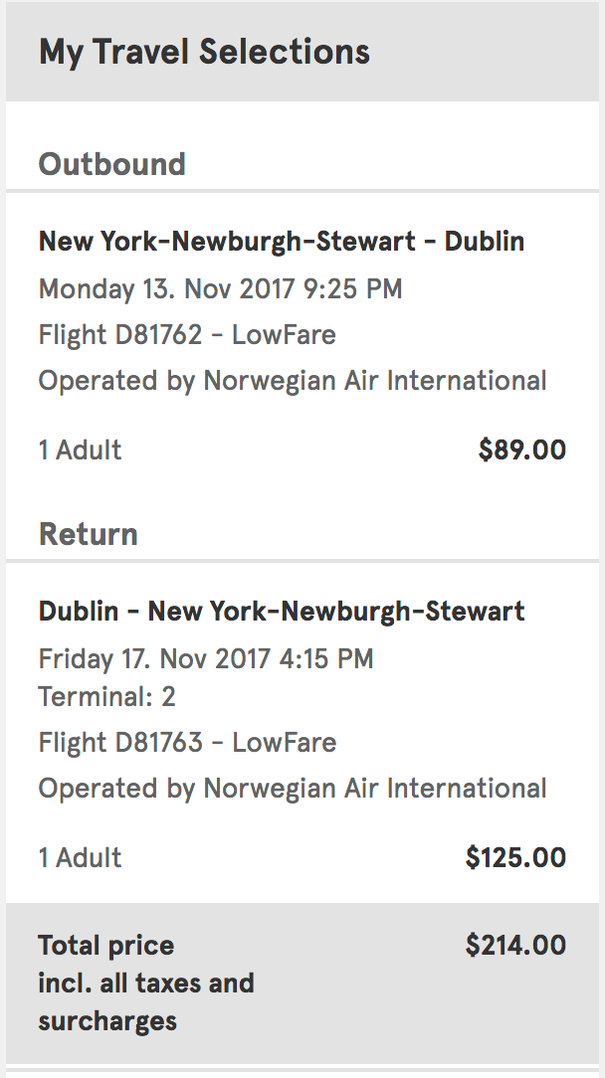This screenshot has width=605, height=1078.
Task: Click the return flight D81763 - LowFare line
Action: (x=187, y=743)
